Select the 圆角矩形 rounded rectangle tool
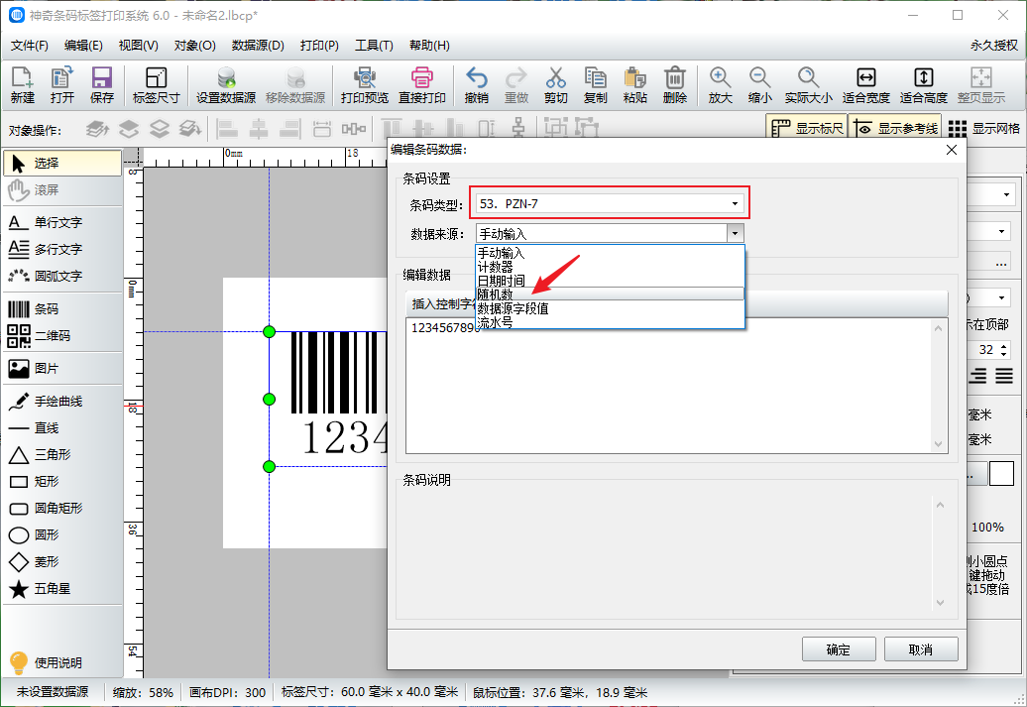 click(62, 509)
